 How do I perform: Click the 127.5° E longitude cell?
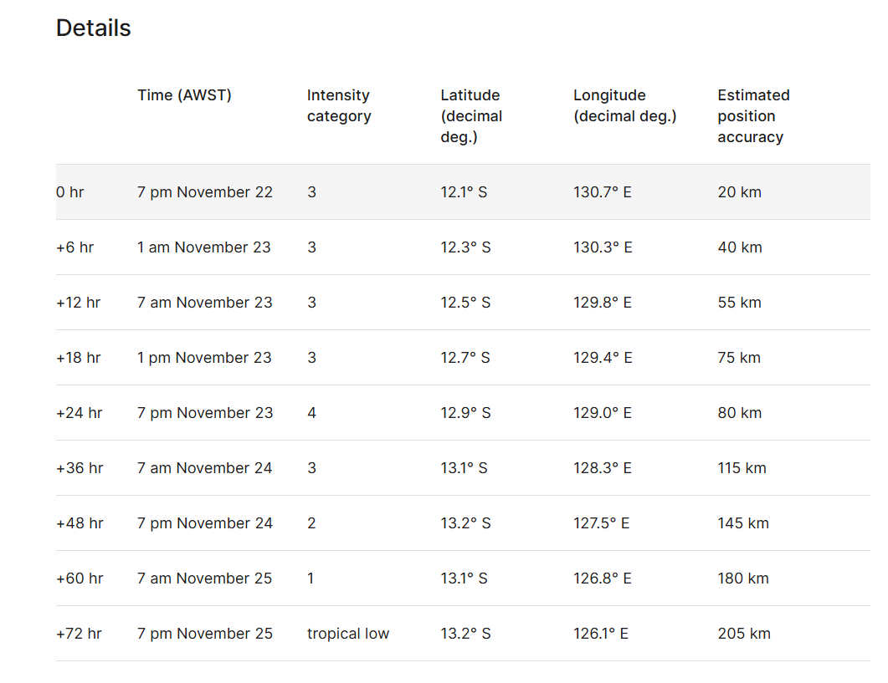(601, 523)
